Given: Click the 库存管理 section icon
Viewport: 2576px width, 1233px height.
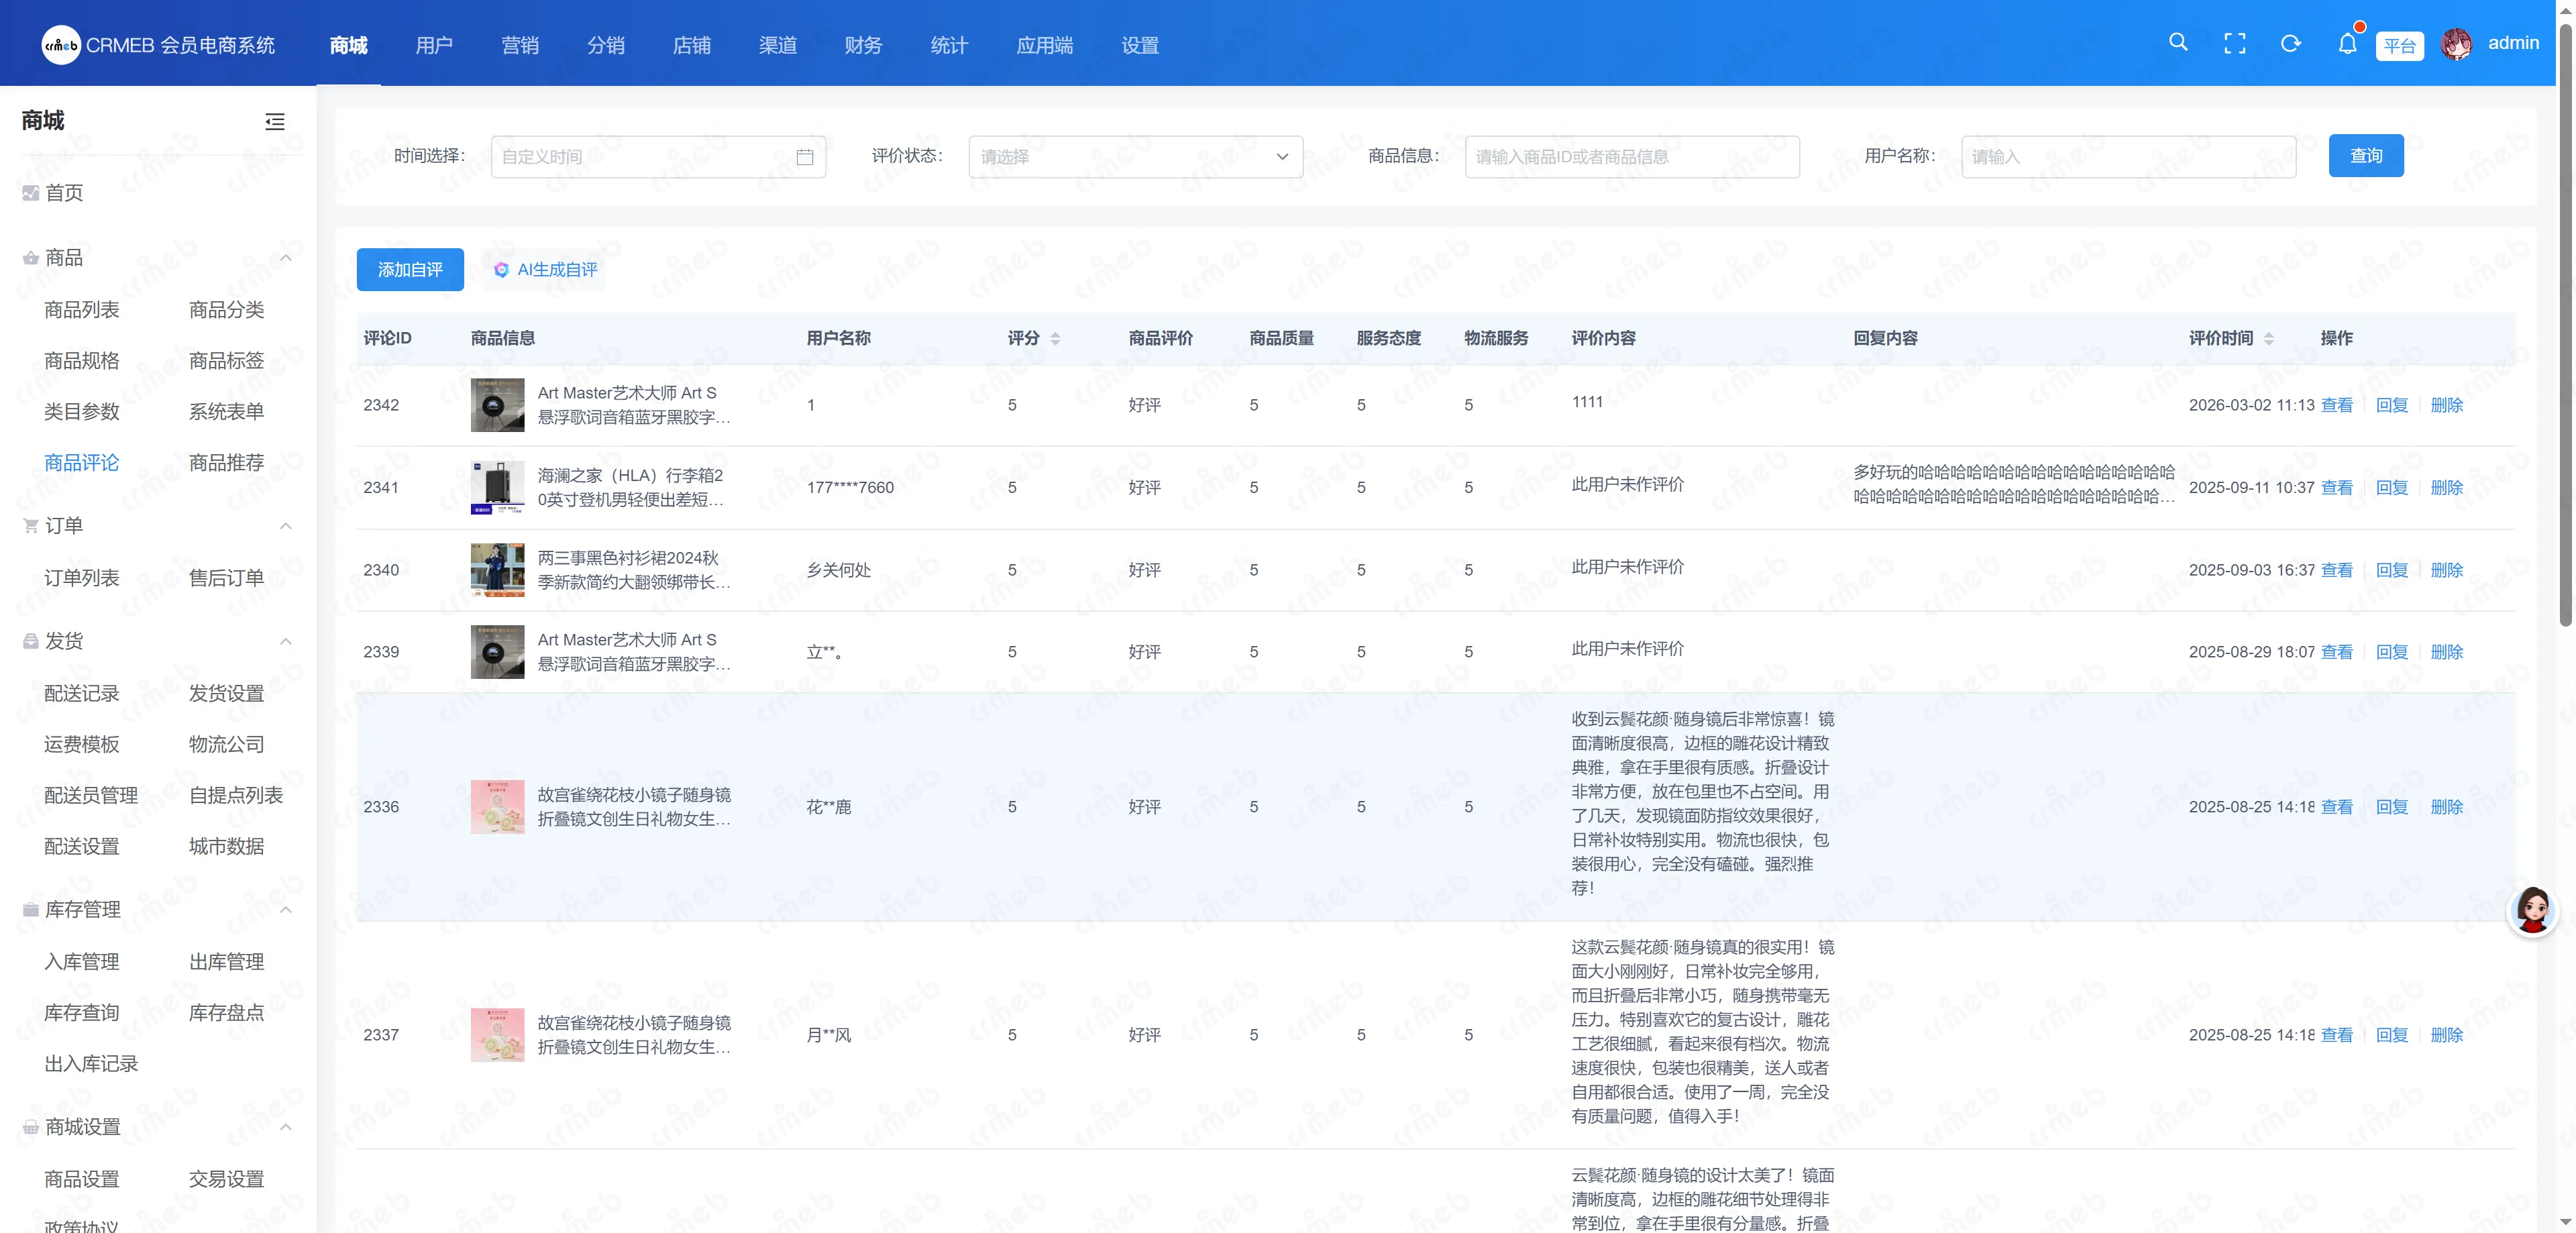Looking at the screenshot, I should [31, 909].
